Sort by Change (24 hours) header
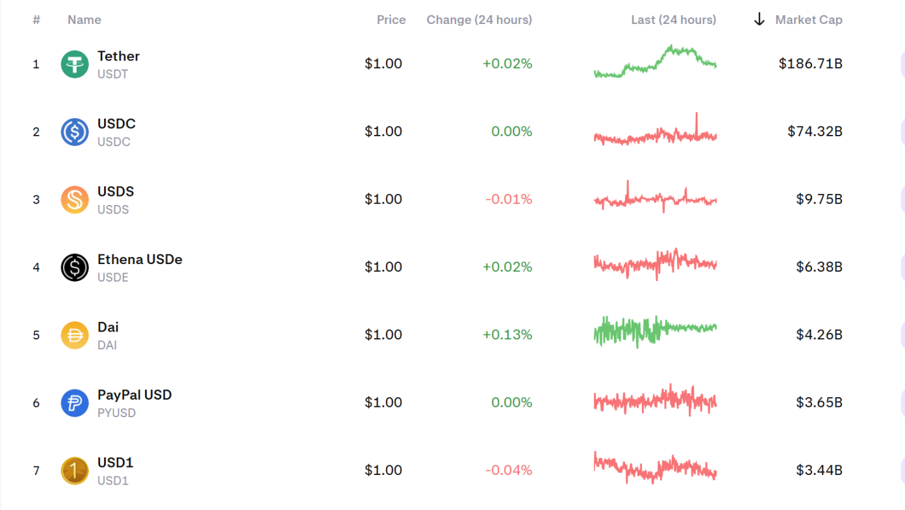Viewport: 905px width, 510px height. pos(479,20)
